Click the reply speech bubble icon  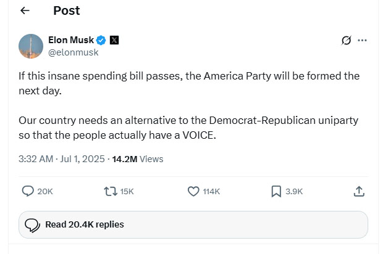tap(28, 192)
